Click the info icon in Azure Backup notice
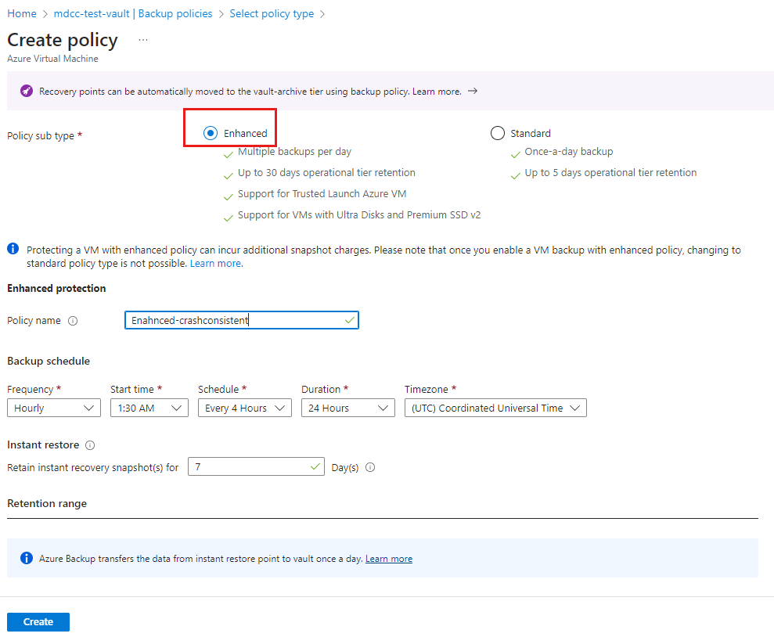Viewport: 774px width, 637px height. [26, 558]
